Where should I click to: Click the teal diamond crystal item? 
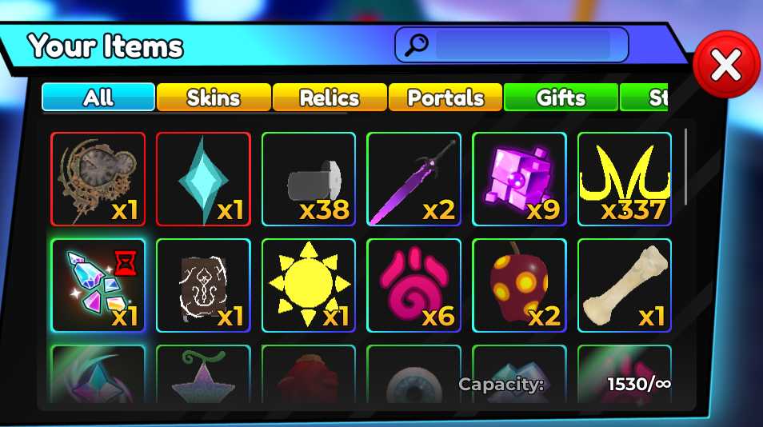coord(203,179)
